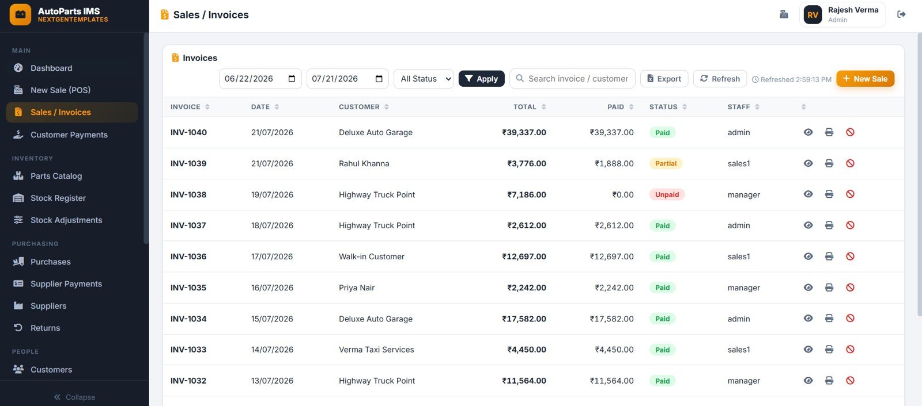Sort by TOTAL column
This screenshot has height=406, width=922.
click(530, 107)
